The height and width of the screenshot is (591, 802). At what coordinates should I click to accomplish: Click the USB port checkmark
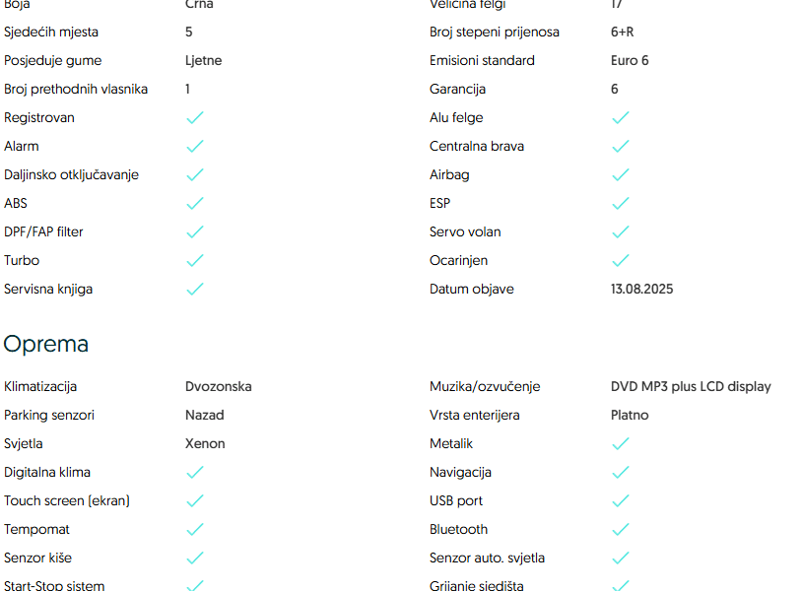620,501
